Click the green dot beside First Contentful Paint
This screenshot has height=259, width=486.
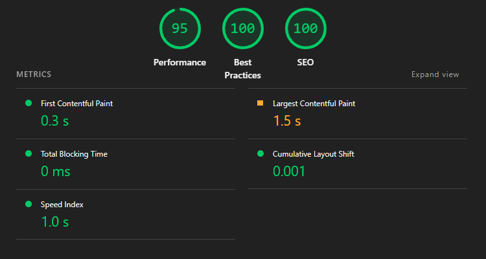click(29, 103)
